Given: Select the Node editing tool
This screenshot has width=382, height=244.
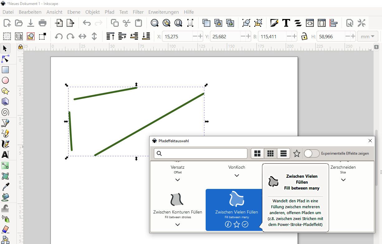Looking at the screenshot, I should pyautogui.click(x=5, y=59).
